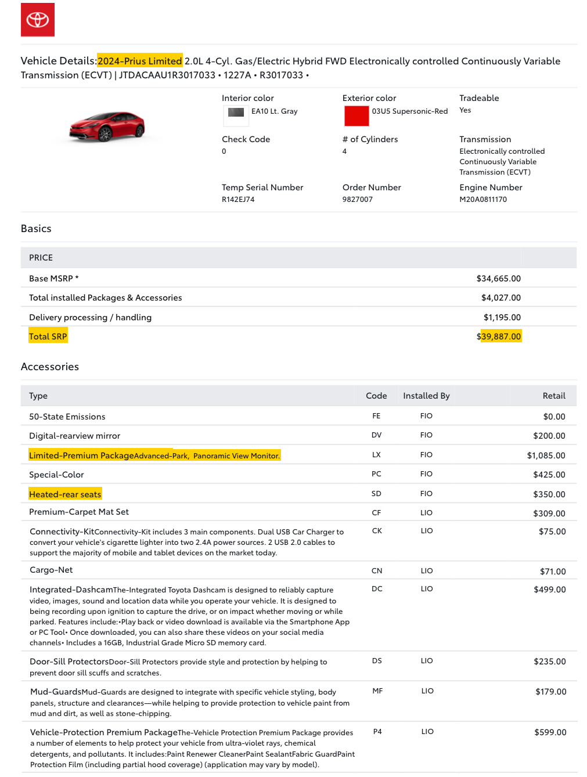Click the 'Retail' column header

(x=554, y=396)
